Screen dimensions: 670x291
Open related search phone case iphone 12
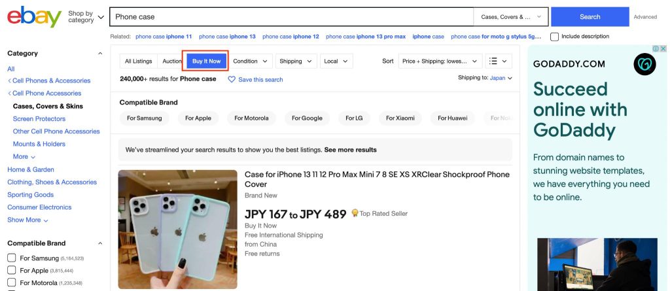point(291,37)
